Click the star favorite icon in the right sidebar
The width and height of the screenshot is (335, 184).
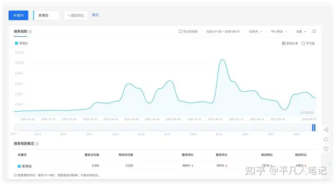[x=326, y=139]
